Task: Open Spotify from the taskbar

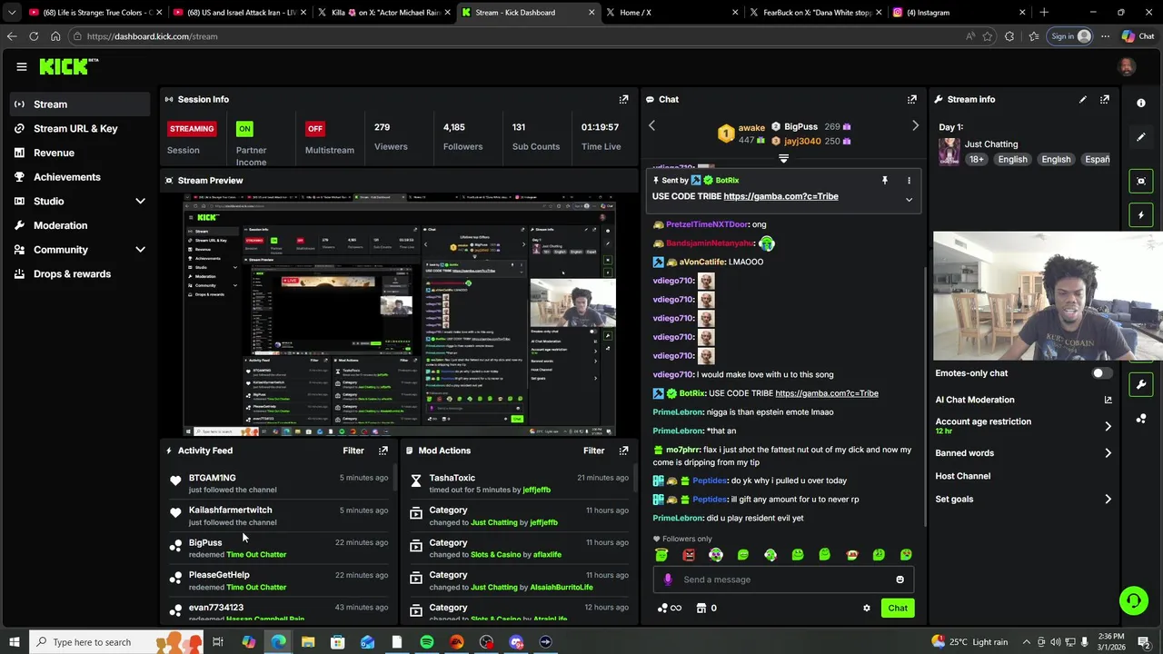Action: click(x=427, y=642)
